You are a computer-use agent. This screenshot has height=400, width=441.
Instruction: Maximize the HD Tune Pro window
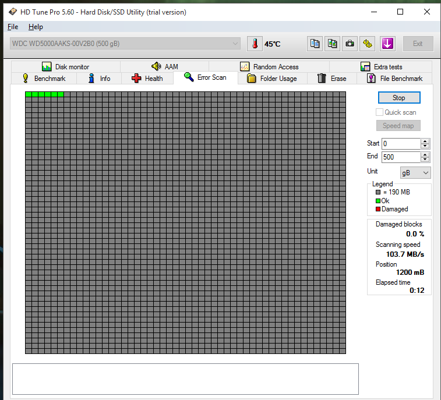pyautogui.click(x=400, y=12)
